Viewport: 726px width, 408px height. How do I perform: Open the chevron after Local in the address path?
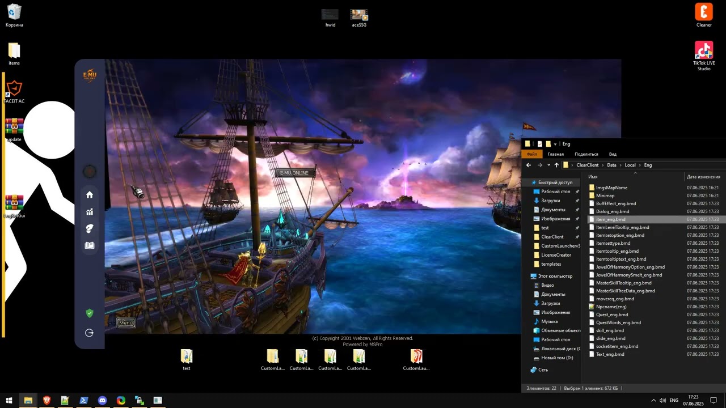click(x=640, y=165)
